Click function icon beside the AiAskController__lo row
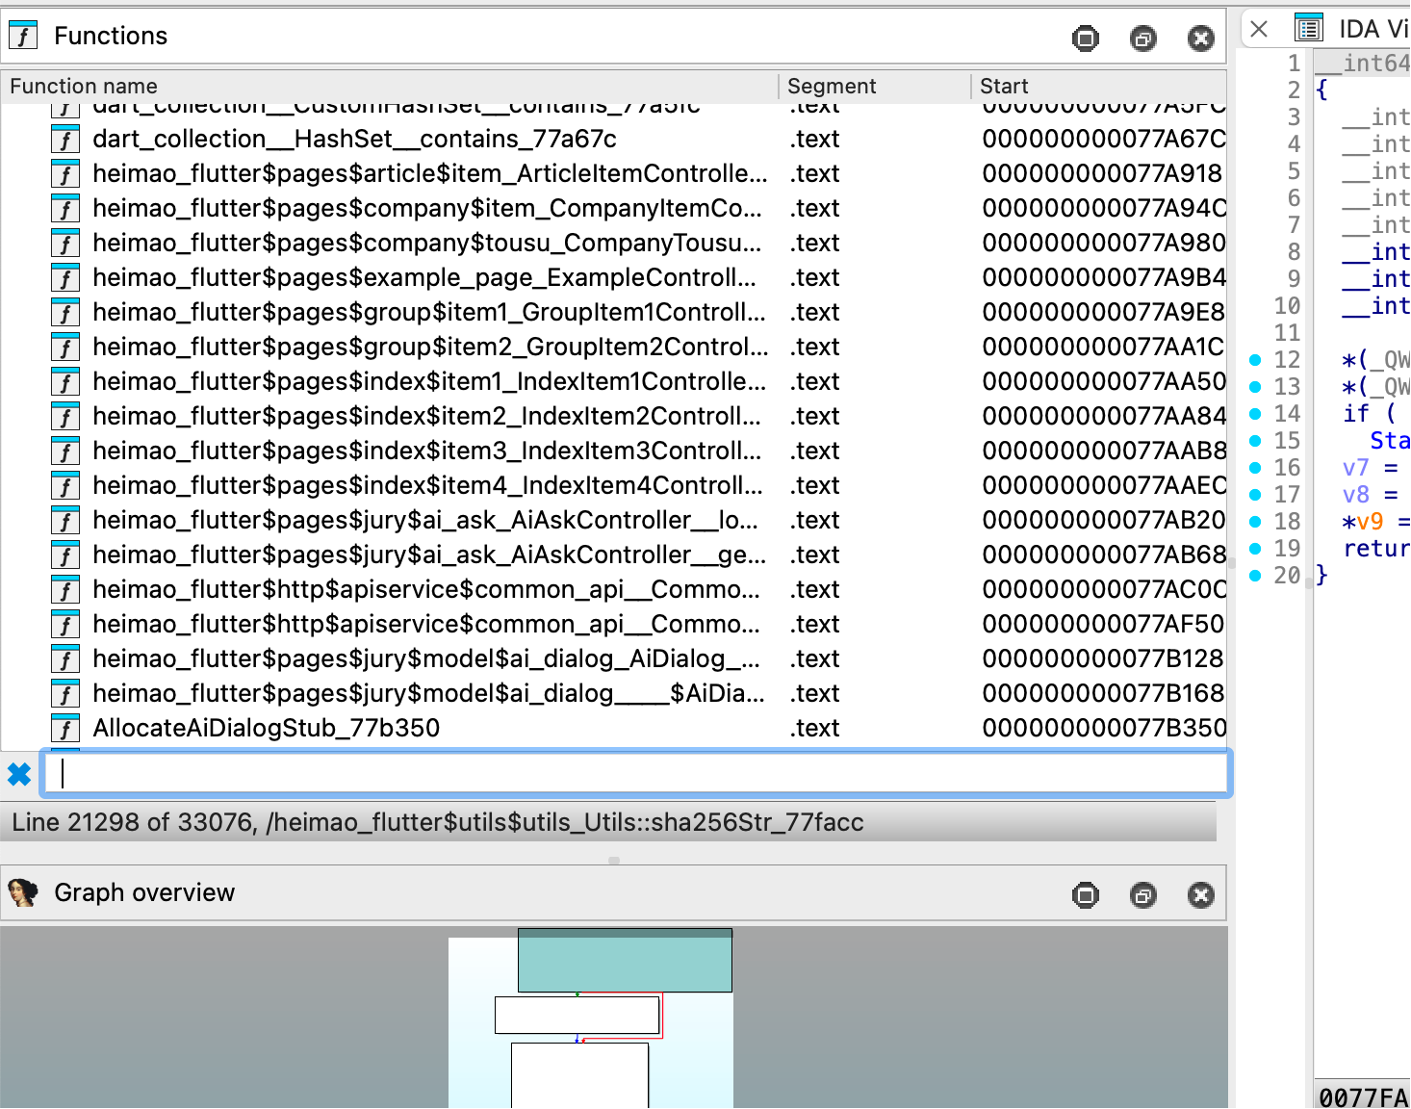Viewport: 1411px width, 1109px height. (x=64, y=521)
